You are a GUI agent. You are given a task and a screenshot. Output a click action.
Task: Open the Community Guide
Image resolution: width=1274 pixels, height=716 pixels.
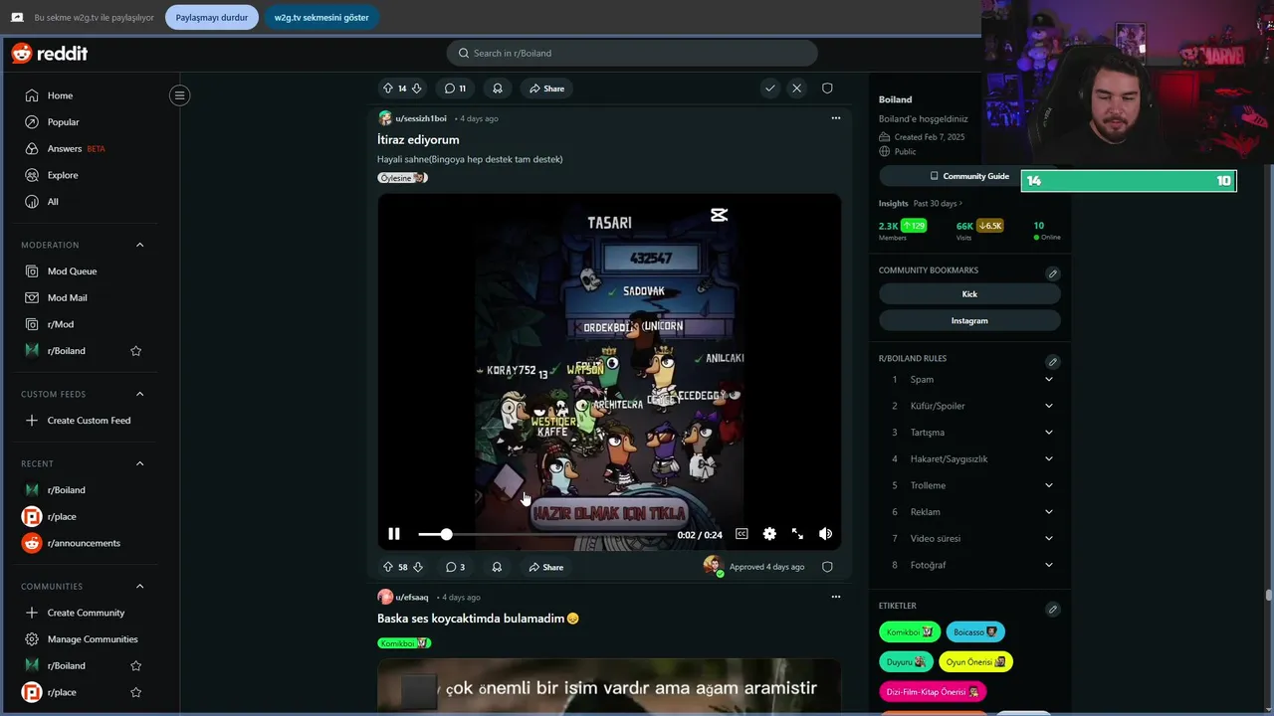(969, 176)
